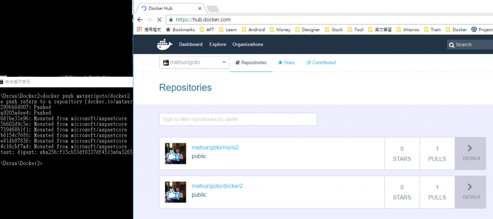Viewport: 493px width, 219px height.
Task: Click the a9205adee4: Pushed line
Action: coord(26,113)
